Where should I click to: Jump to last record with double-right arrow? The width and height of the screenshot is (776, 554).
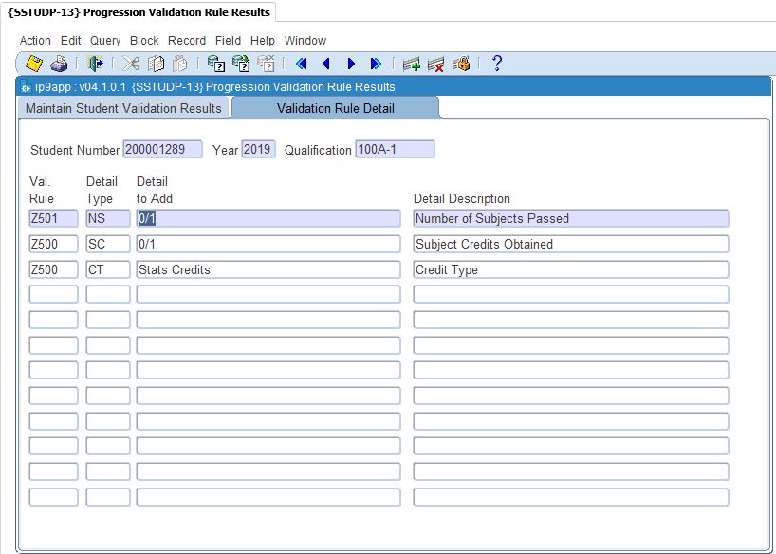(376, 64)
